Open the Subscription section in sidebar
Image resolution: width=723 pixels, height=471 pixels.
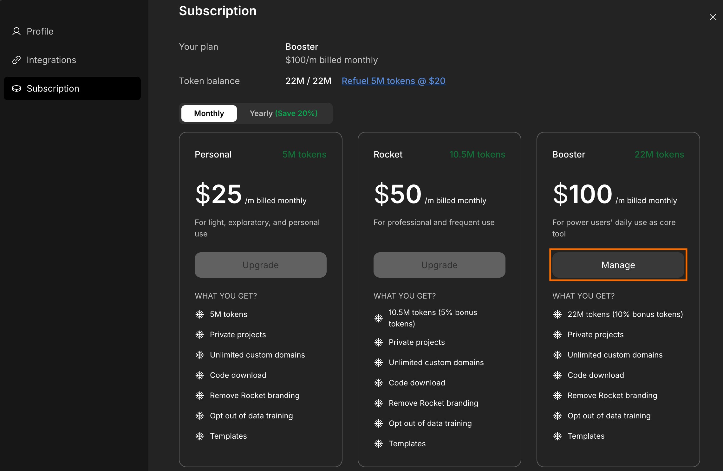(x=53, y=89)
